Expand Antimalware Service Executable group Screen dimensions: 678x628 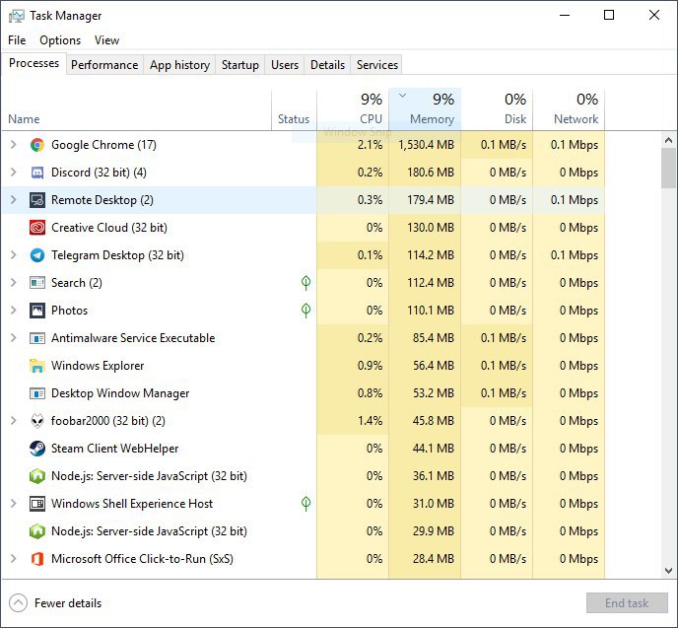pyautogui.click(x=14, y=338)
